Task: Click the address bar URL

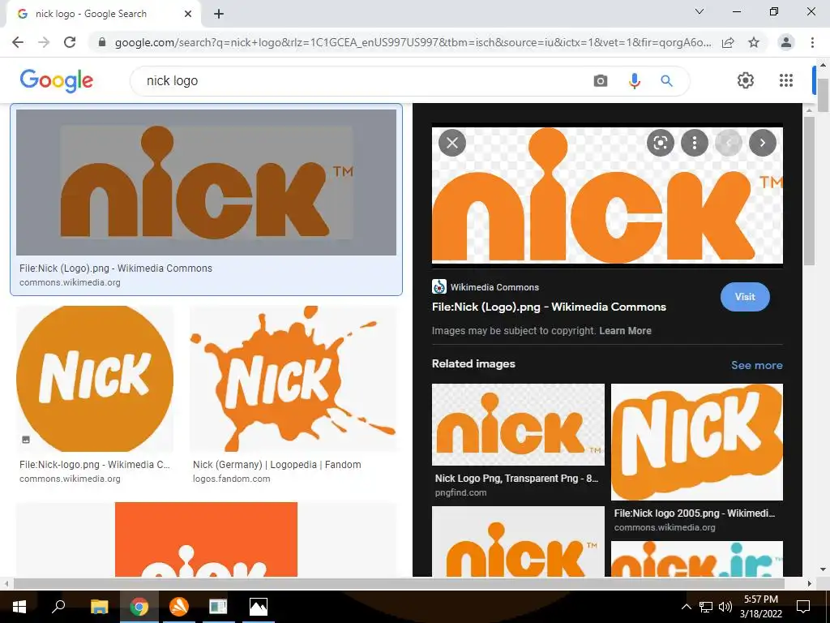Action: pyautogui.click(x=413, y=42)
